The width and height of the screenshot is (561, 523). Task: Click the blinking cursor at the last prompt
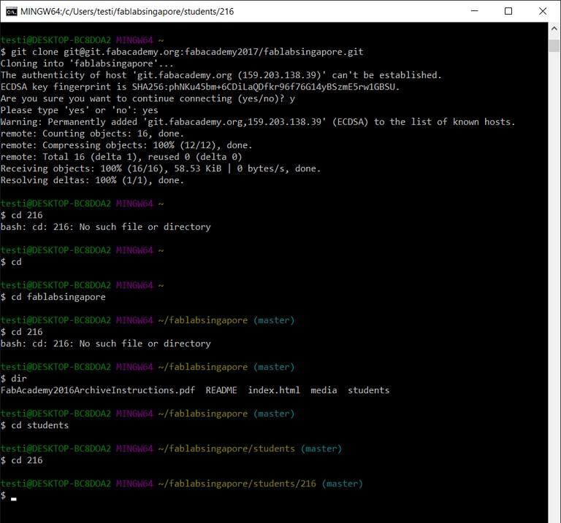click(14, 498)
